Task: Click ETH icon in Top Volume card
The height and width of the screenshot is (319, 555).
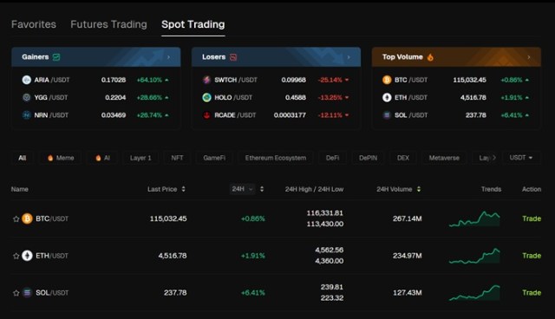Action: pyautogui.click(x=387, y=97)
